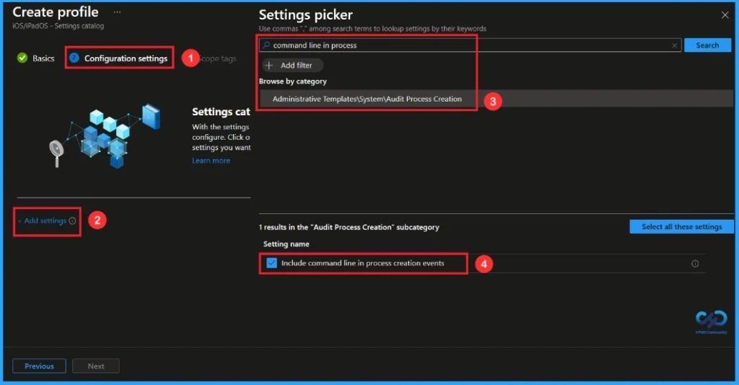Toggle Include command line in process creation events checkbox
The height and width of the screenshot is (385, 739).
pos(271,263)
